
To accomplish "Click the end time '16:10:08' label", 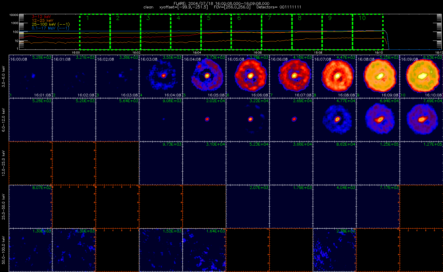I will click(x=433, y=95).
